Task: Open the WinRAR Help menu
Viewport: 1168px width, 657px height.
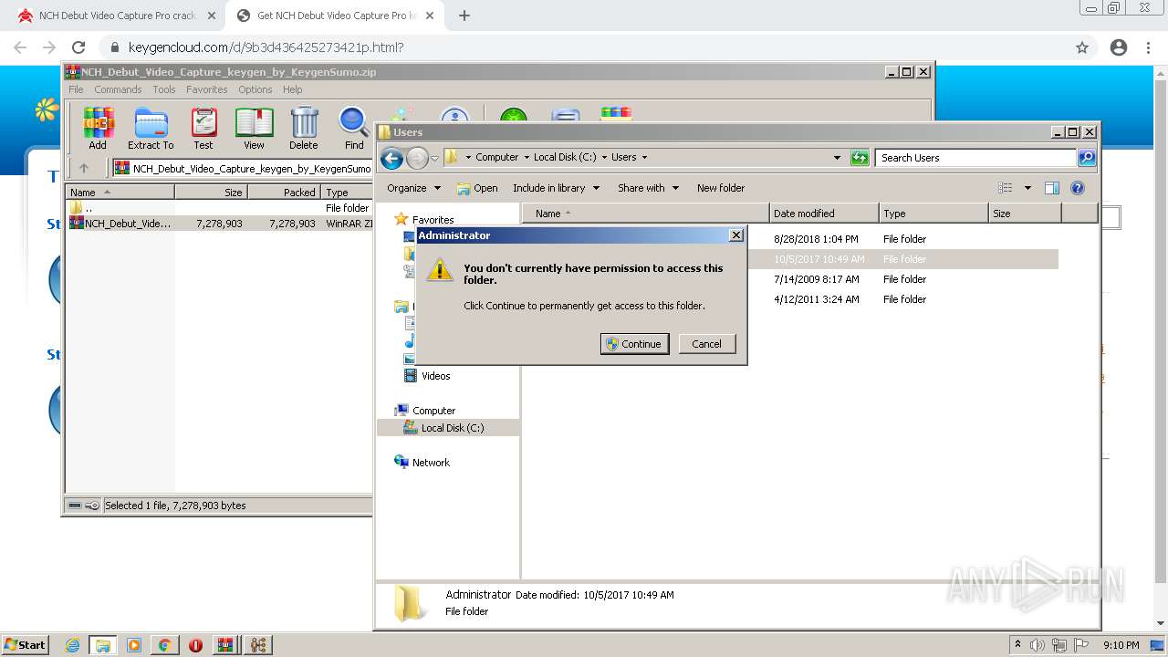Action: pos(292,89)
